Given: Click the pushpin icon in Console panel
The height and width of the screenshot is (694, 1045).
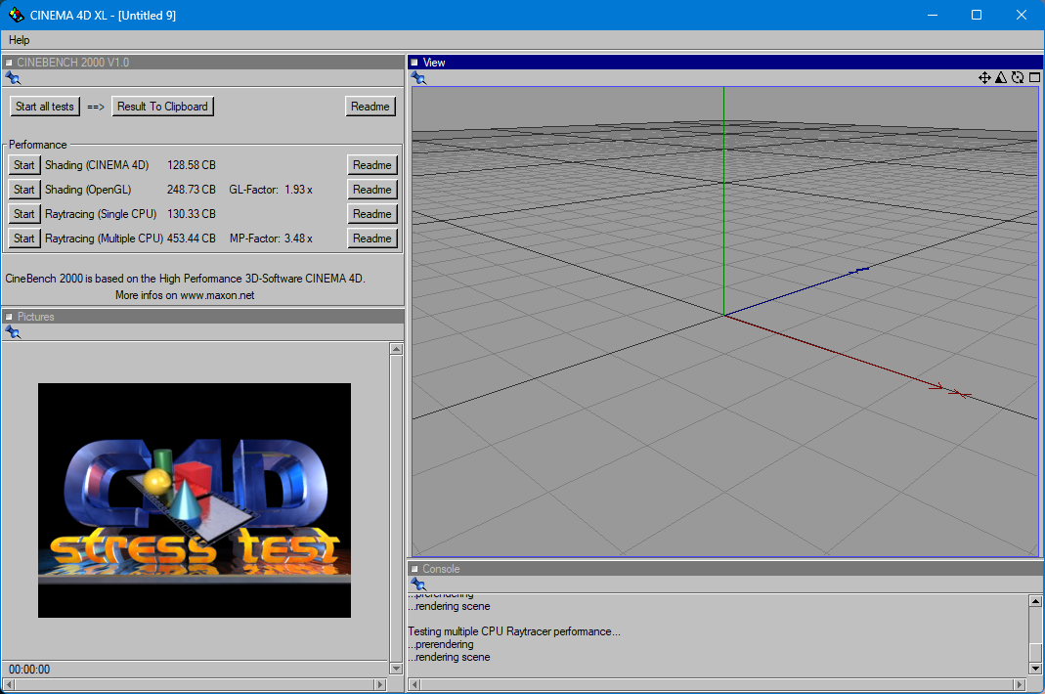Looking at the screenshot, I should coord(418,584).
